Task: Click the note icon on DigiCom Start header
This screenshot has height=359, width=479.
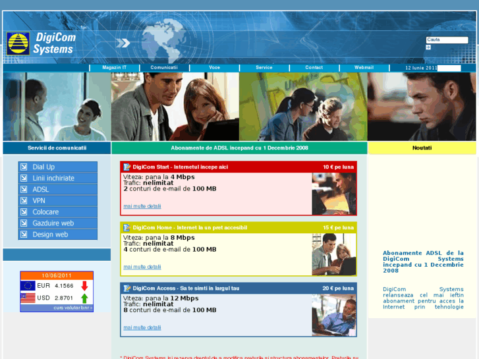Action: 127,167
